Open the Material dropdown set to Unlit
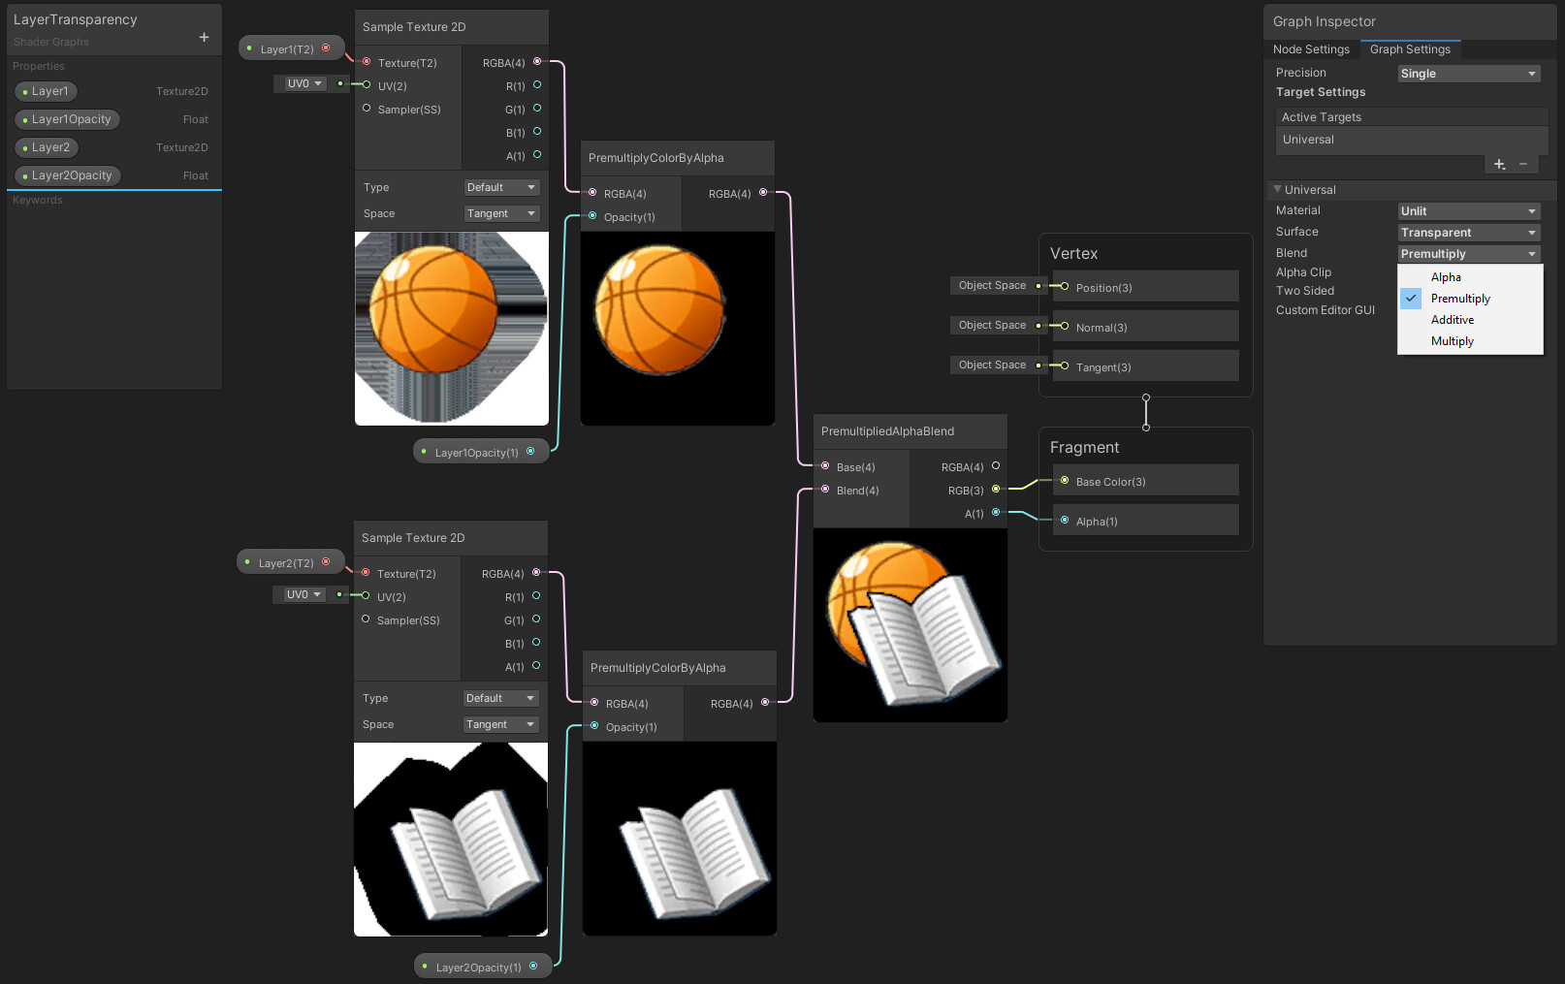1565x984 pixels. click(1467, 210)
